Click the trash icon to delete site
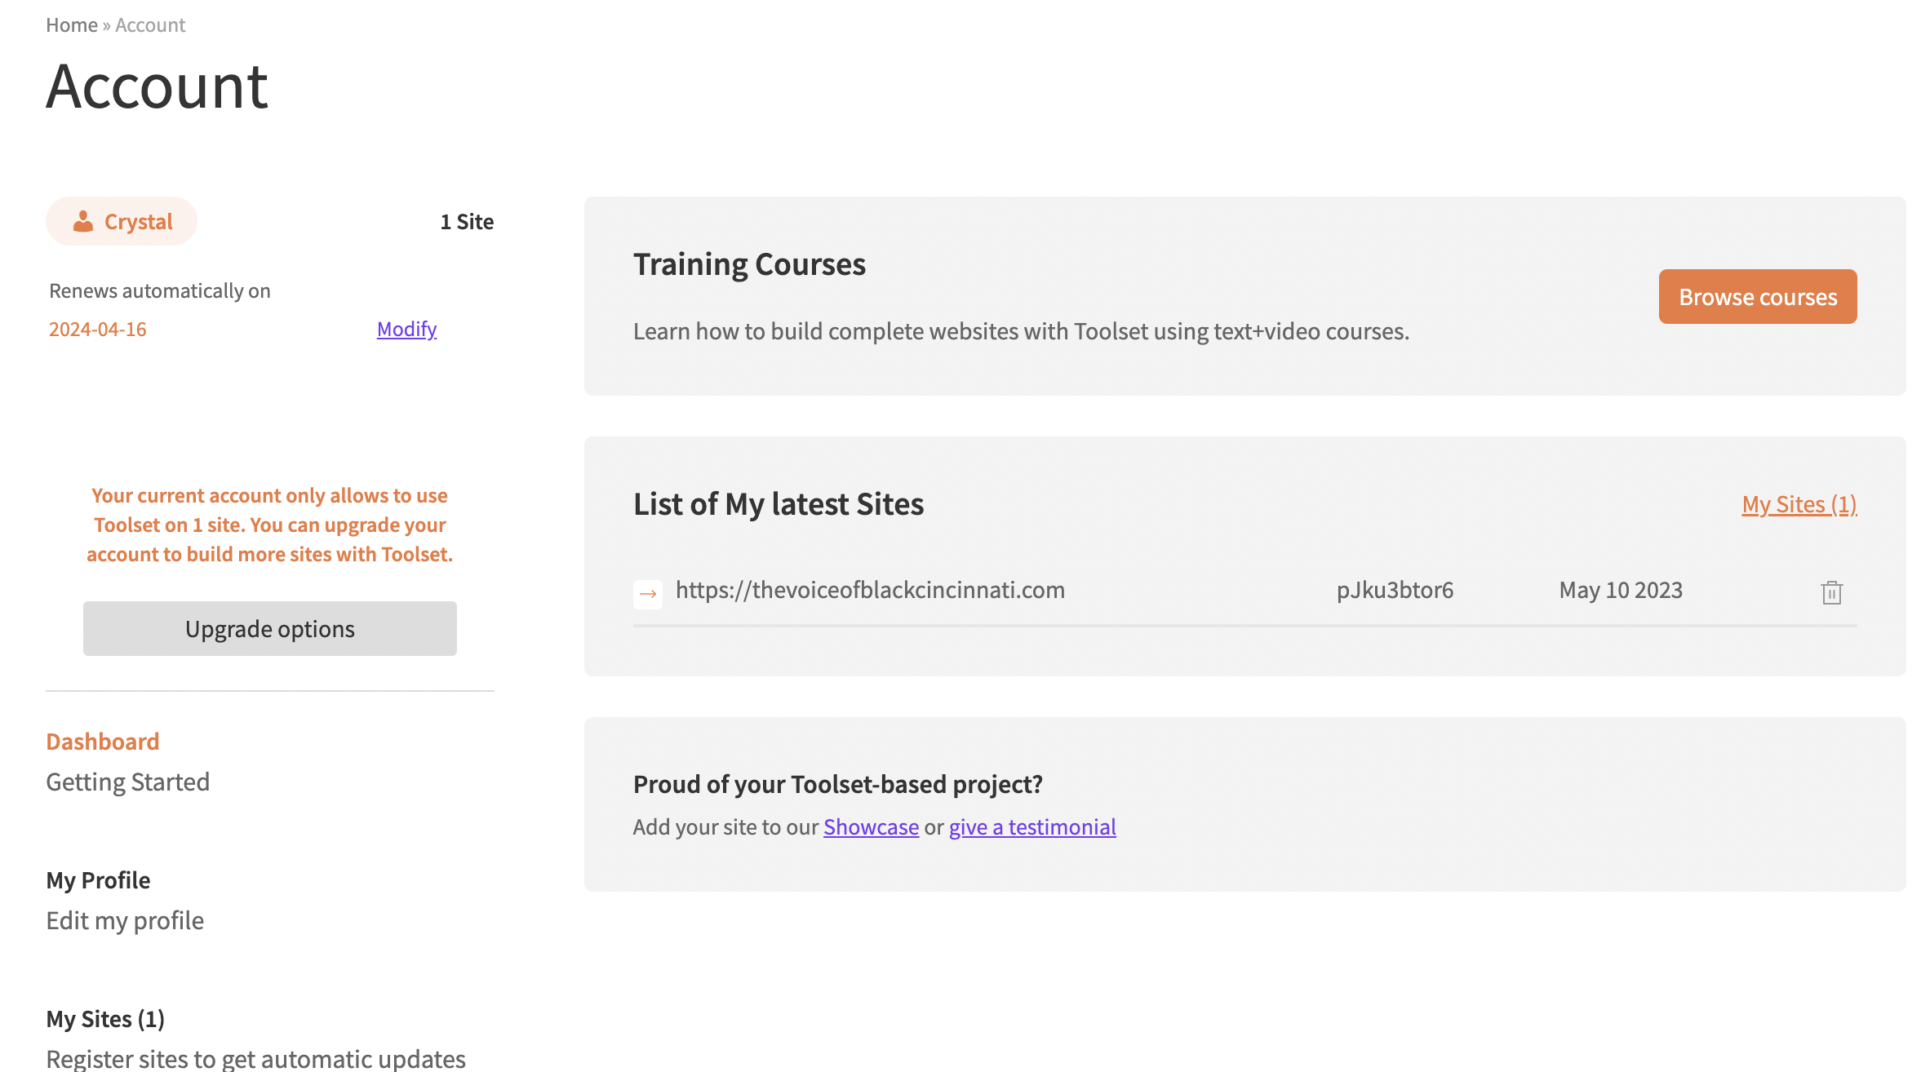This screenshot has height=1072, width=1921. pos(1831,592)
